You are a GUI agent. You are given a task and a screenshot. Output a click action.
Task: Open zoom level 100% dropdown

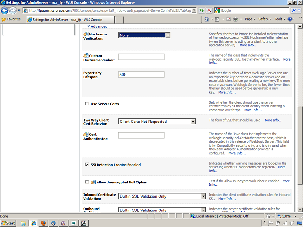(x=295, y=216)
